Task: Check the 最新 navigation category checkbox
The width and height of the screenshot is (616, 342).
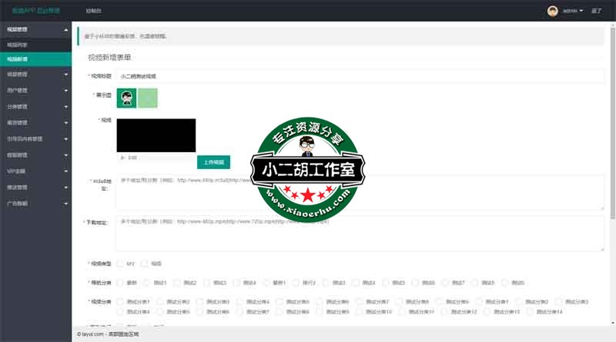Action: [x=119, y=283]
